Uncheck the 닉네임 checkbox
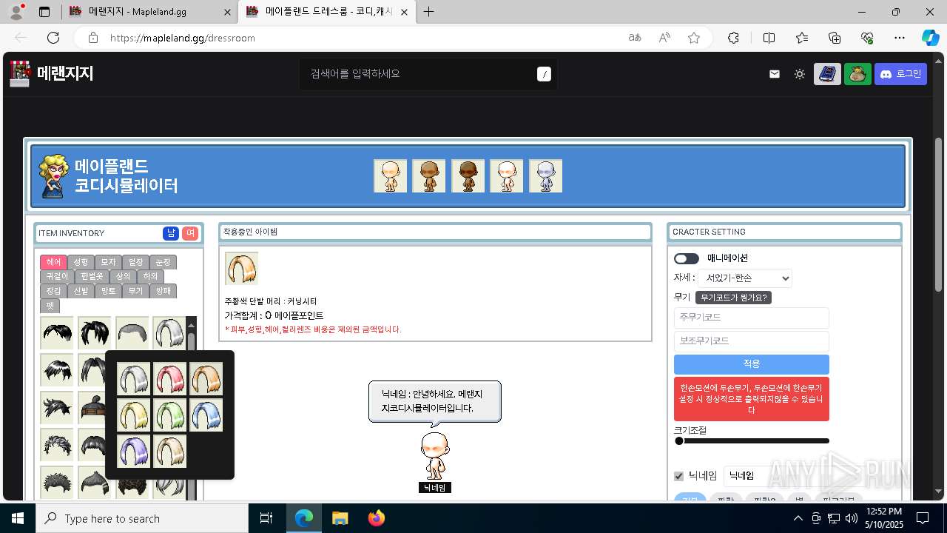This screenshot has height=533, width=947. point(678,476)
